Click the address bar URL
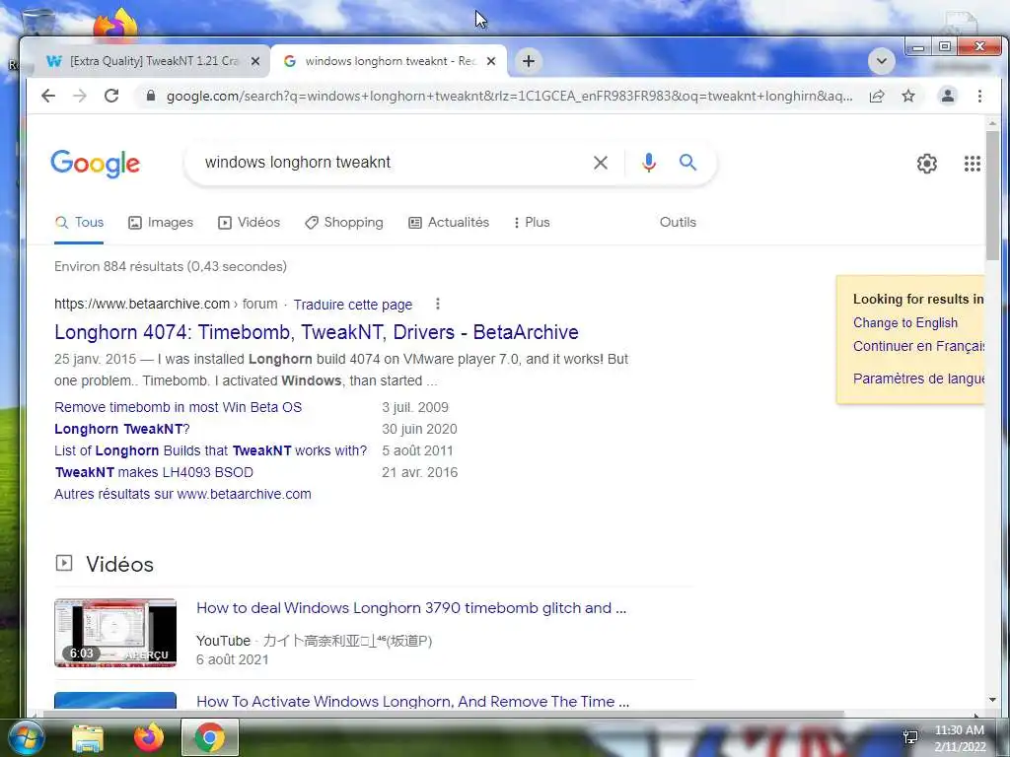1010x757 pixels. point(509,96)
